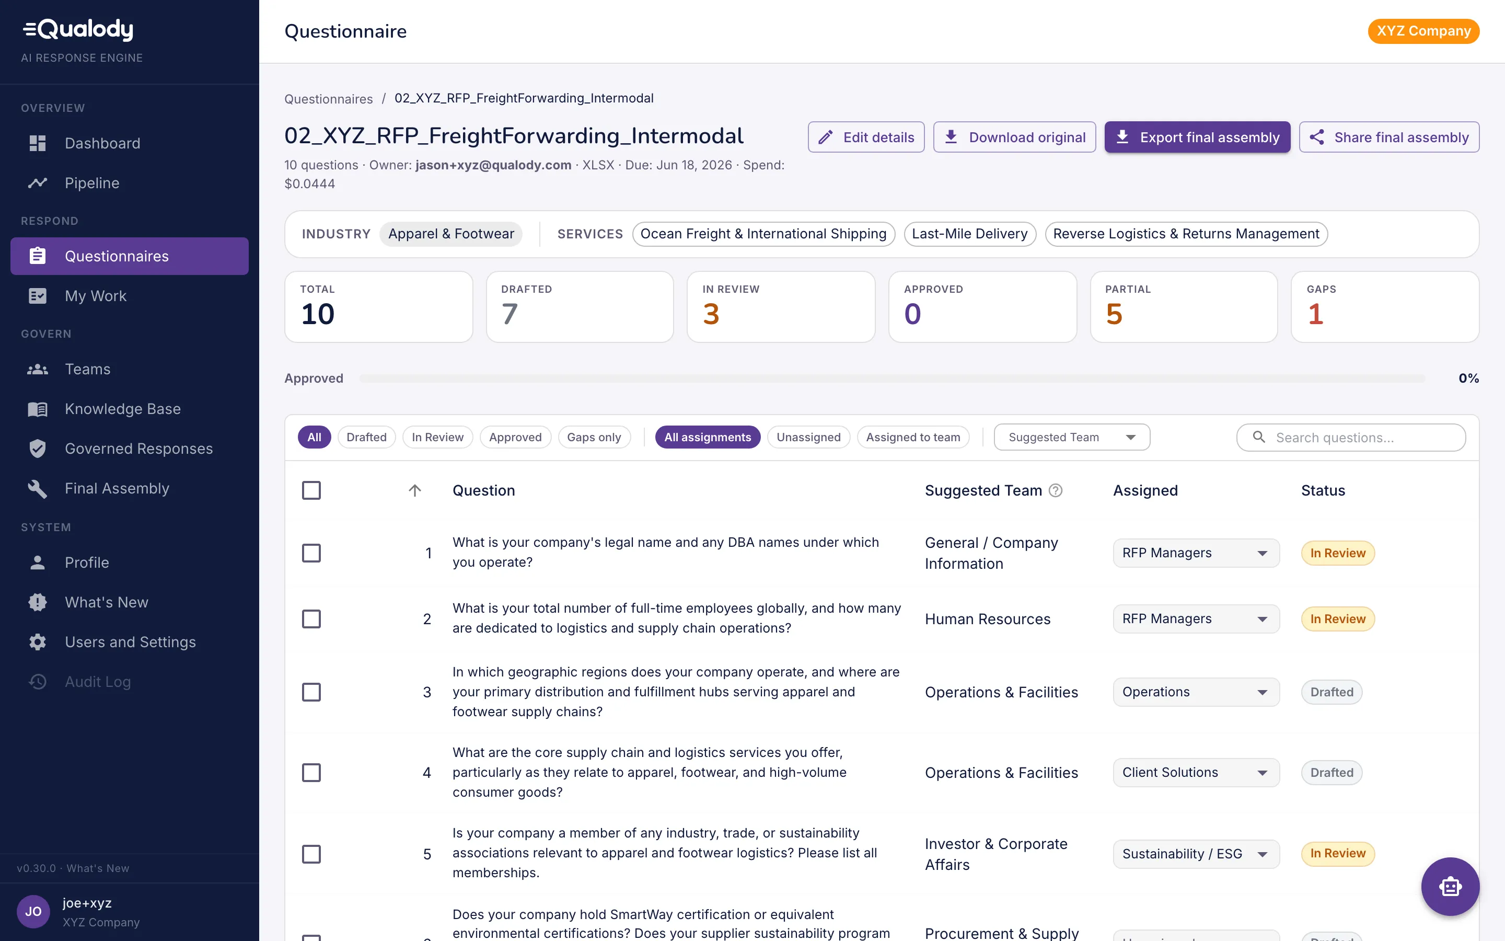Click the In Review summary card

(x=781, y=307)
